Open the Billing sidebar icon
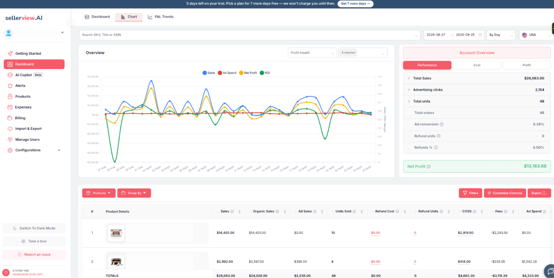Viewport: 554px width, 278px height. point(10,118)
